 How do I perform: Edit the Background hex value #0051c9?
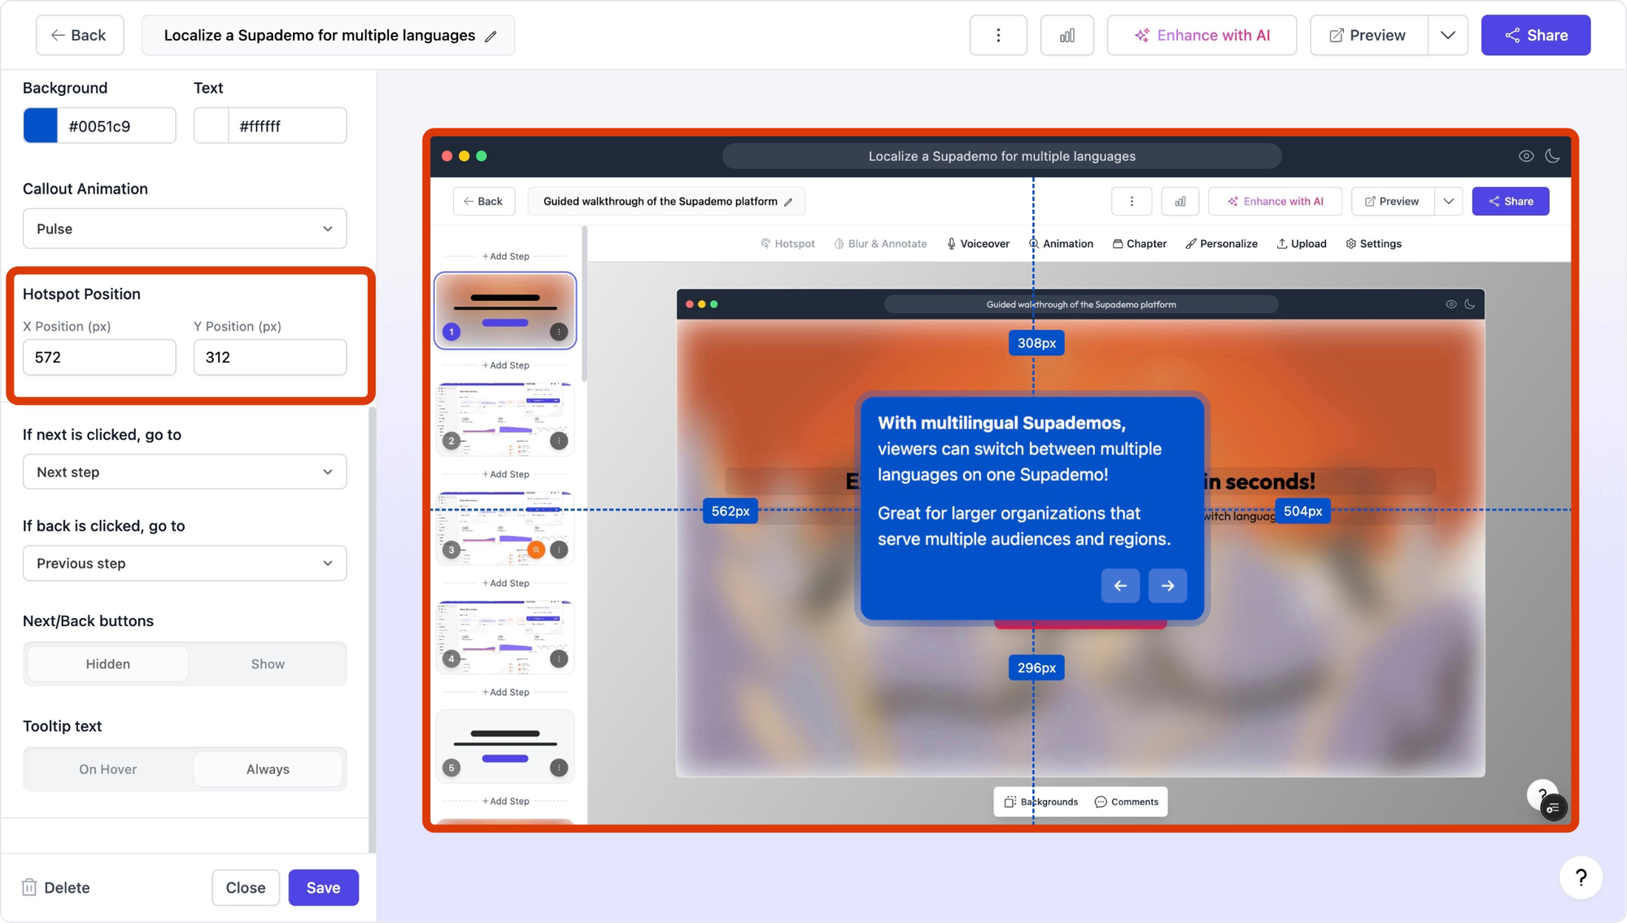coord(116,126)
